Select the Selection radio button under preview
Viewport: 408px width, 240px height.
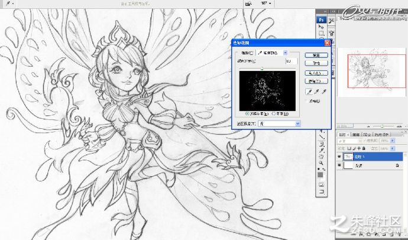(x=247, y=113)
